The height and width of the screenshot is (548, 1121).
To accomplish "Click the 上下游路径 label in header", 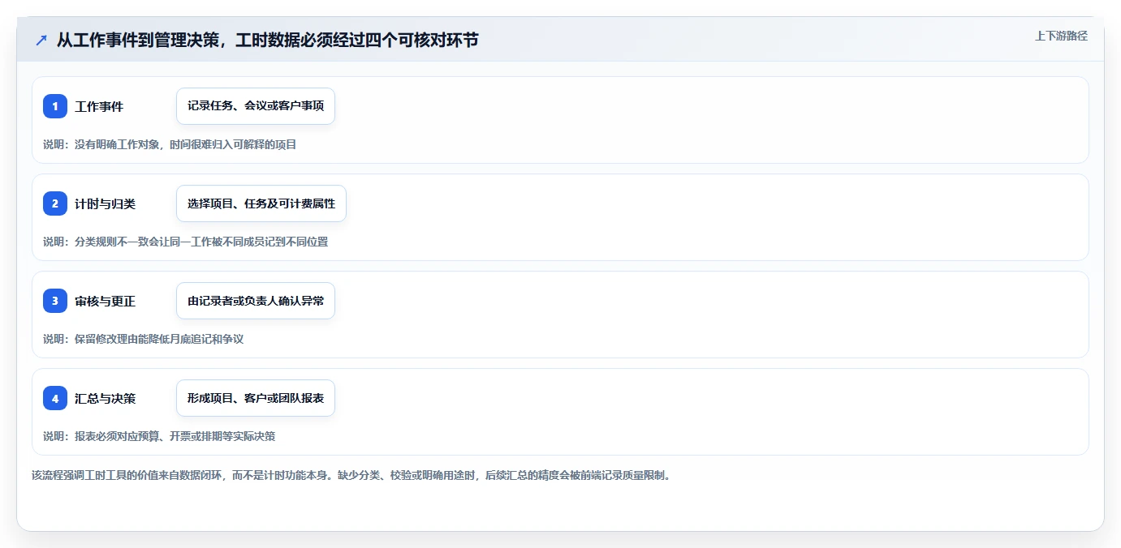I will point(1061,36).
